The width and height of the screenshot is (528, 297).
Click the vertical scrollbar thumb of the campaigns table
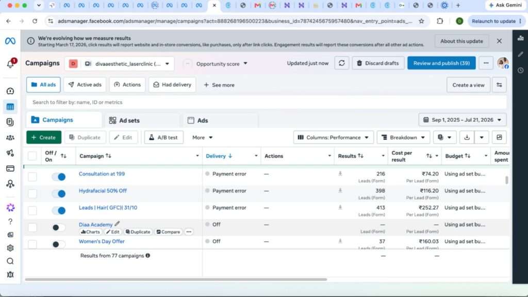(506, 180)
